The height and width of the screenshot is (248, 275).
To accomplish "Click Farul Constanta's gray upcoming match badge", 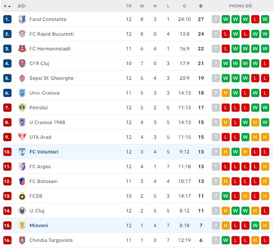I will [216, 19].
